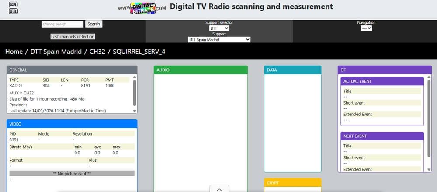Click the Resolution column label in VIDEO
This screenshot has height=192, width=437.
(82, 134)
